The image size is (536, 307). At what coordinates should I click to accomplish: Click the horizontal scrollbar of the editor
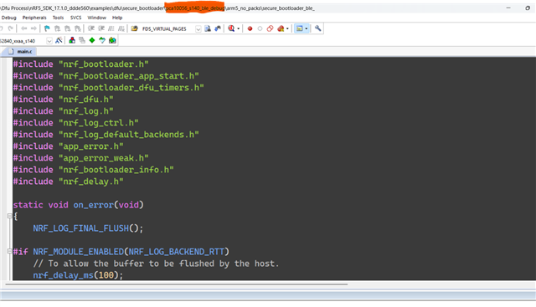point(177,284)
